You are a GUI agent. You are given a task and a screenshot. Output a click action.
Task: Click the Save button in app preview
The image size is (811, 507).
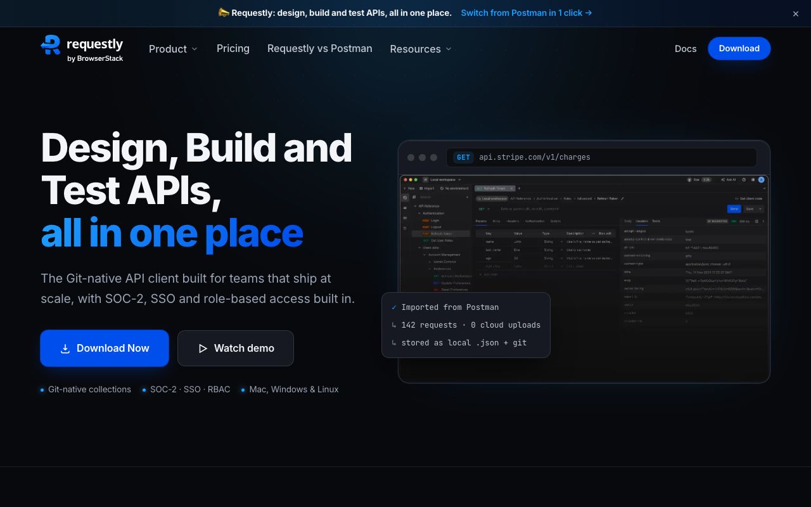tap(753, 209)
